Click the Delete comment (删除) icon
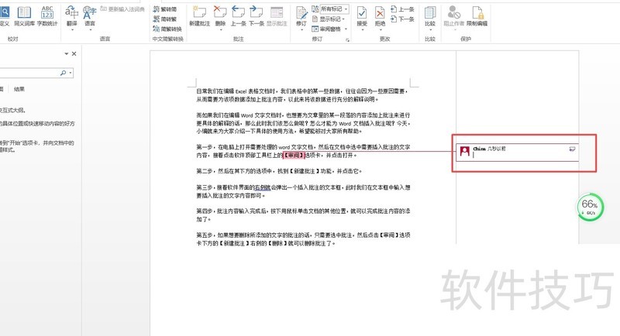The height and width of the screenshot is (336, 620). pos(220,12)
